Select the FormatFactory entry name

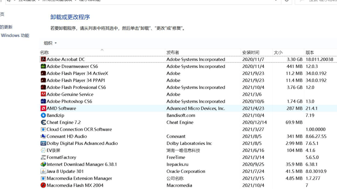(x=62, y=157)
